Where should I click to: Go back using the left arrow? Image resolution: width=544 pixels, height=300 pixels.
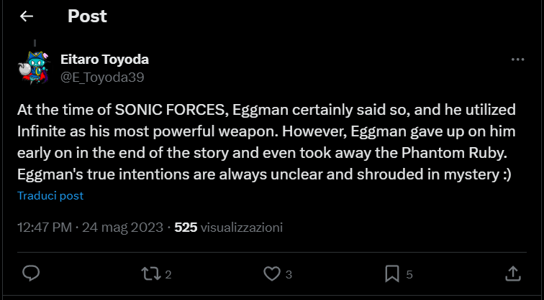(x=27, y=17)
